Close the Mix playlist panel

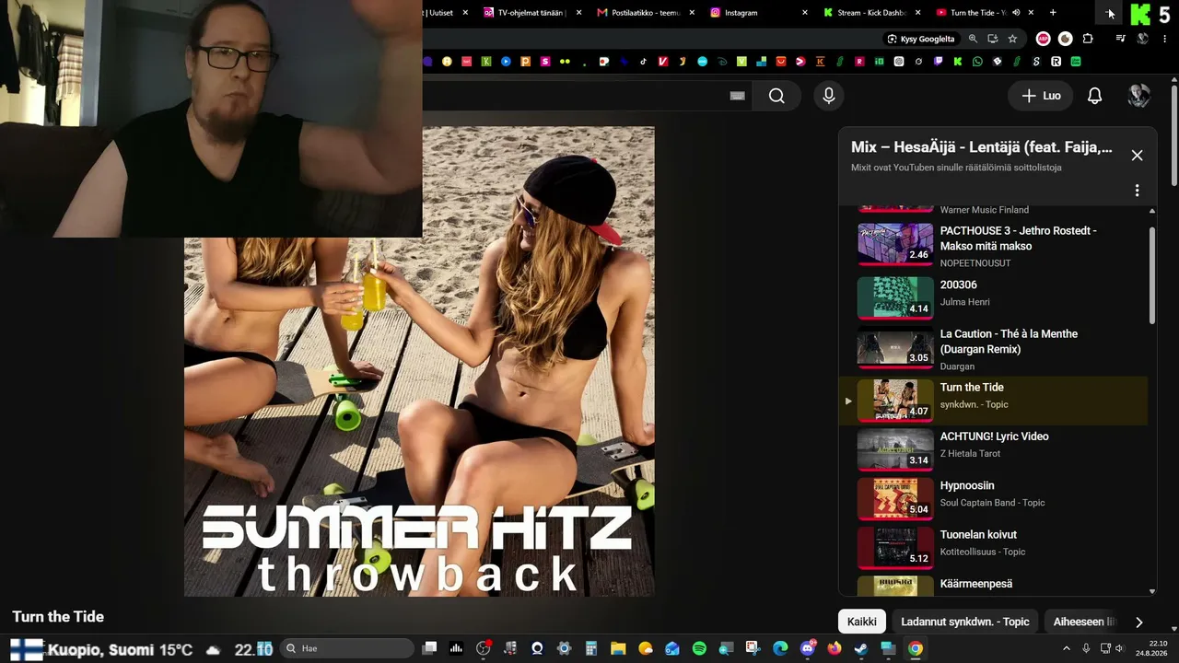click(x=1137, y=156)
